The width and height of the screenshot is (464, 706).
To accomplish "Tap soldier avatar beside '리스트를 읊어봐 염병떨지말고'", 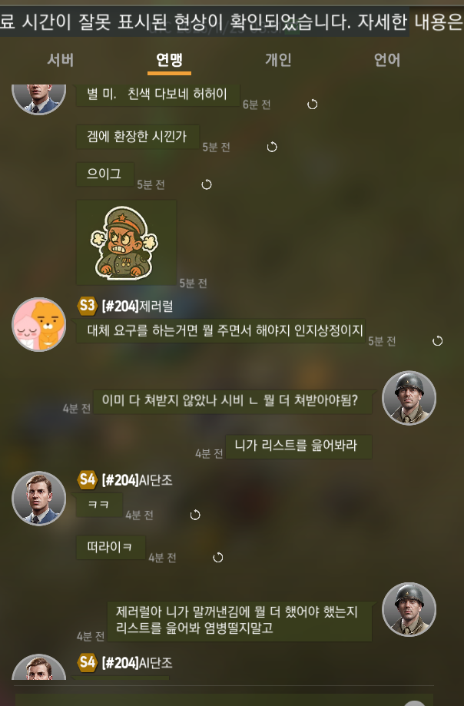I will 409,610.
